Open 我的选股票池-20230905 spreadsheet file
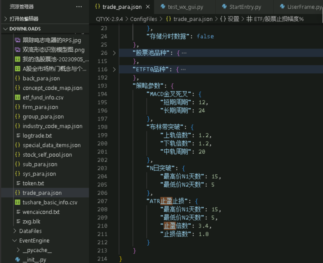The width and height of the screenshot is (323, 263). point(56,59)
